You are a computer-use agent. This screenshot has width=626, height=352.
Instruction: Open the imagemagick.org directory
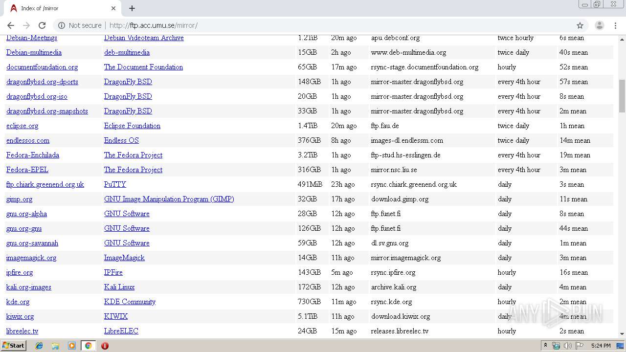point(31,258)
